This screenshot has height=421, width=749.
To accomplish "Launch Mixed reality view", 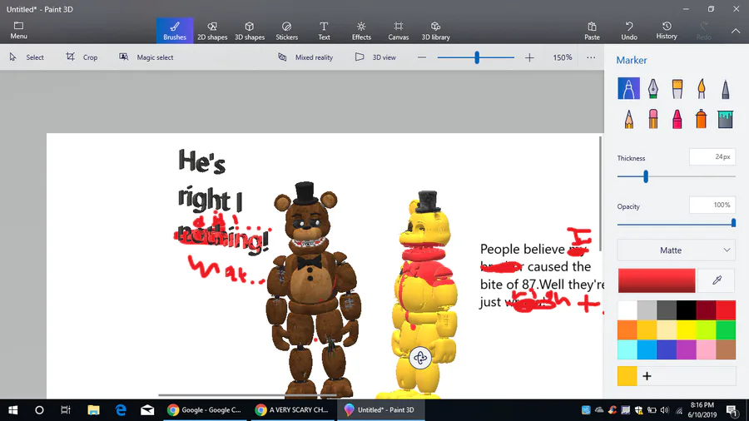I will point(305,57).
